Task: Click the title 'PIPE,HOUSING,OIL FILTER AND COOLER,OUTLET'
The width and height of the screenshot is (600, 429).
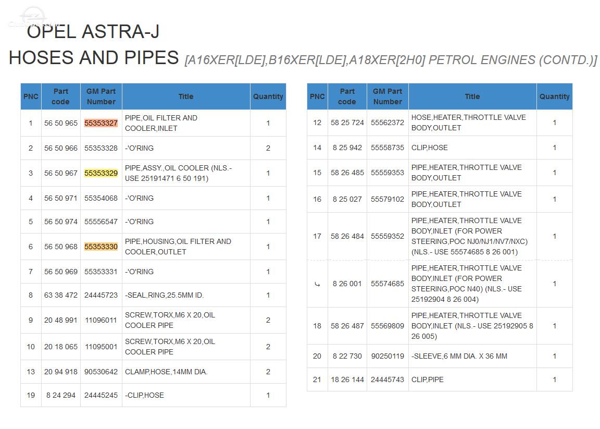Action: pos(178,247)
